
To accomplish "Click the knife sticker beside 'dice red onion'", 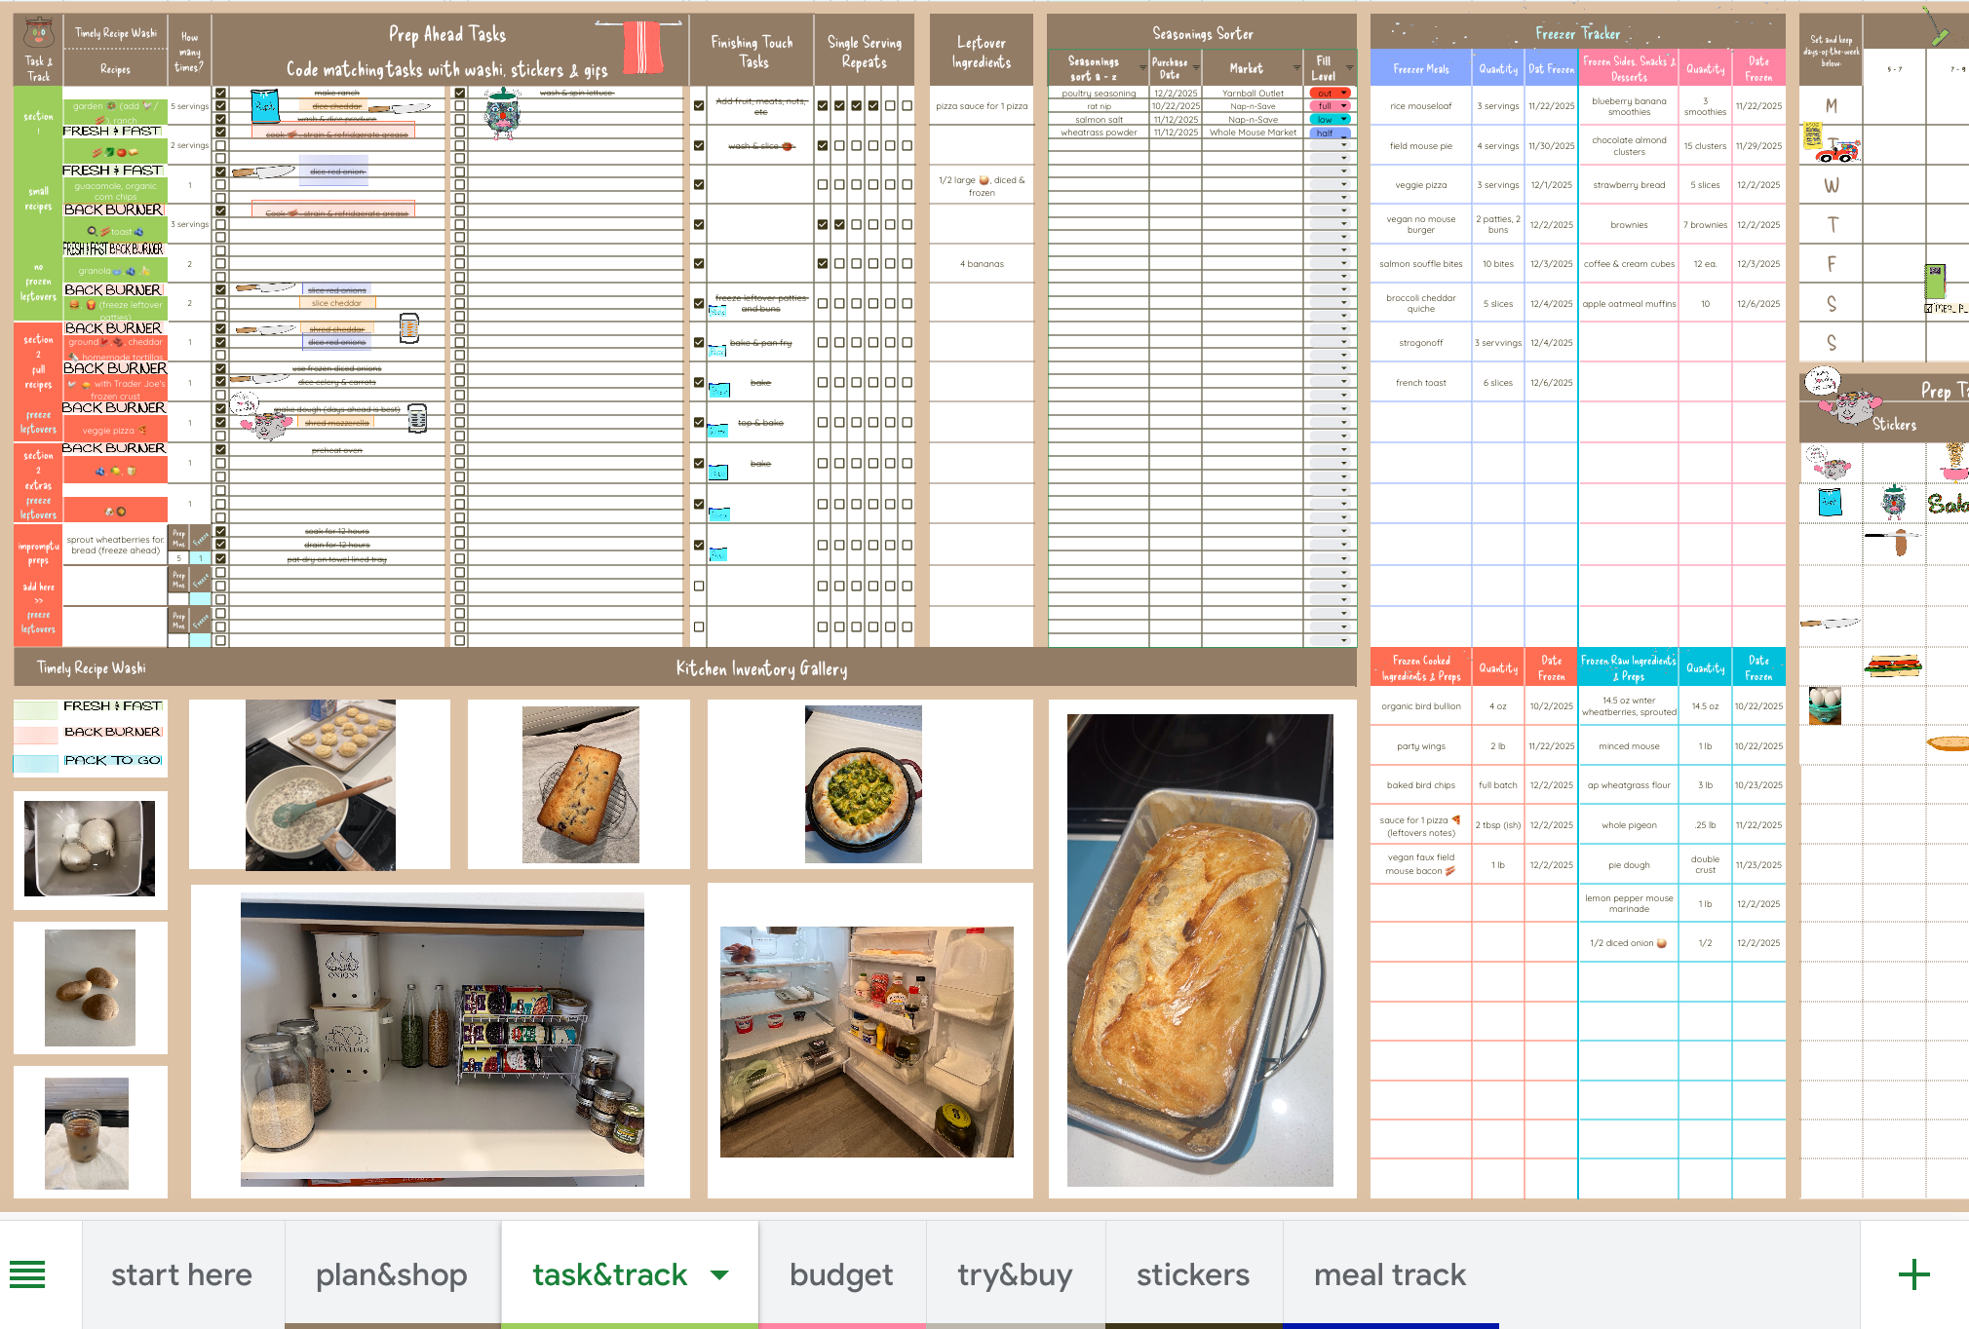I will tap(263, 172).
